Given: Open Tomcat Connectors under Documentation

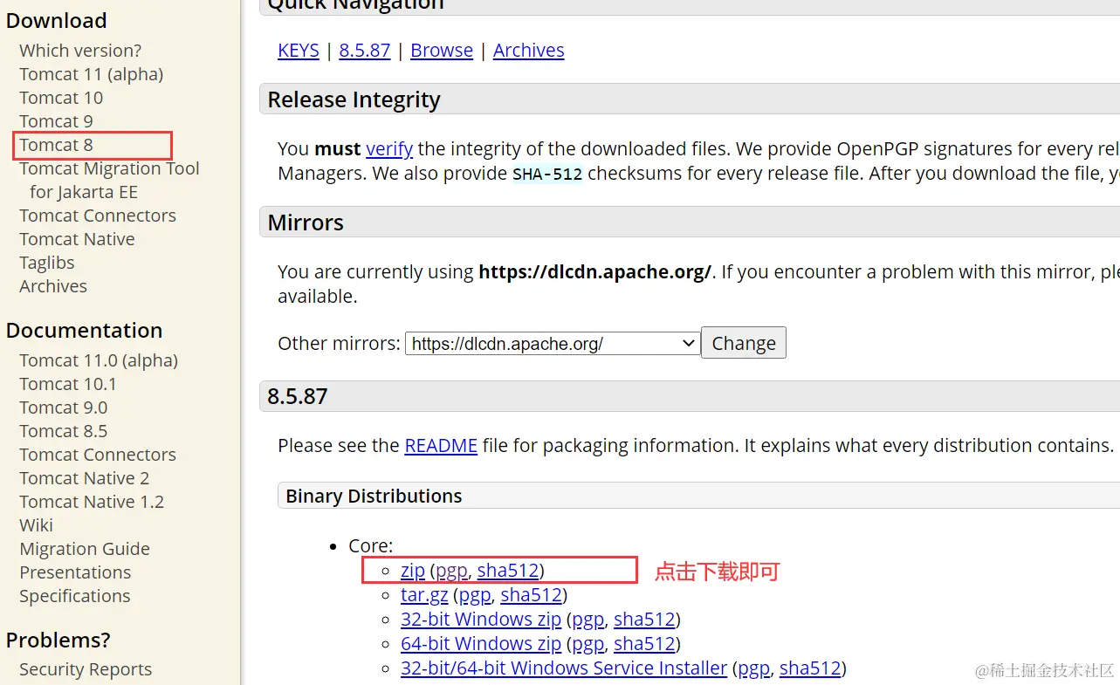Looking at the screenshot, I should point(98,455).
